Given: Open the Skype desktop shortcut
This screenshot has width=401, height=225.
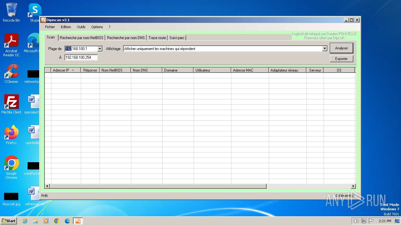Looking at the screenshot, I should point(34,12).
